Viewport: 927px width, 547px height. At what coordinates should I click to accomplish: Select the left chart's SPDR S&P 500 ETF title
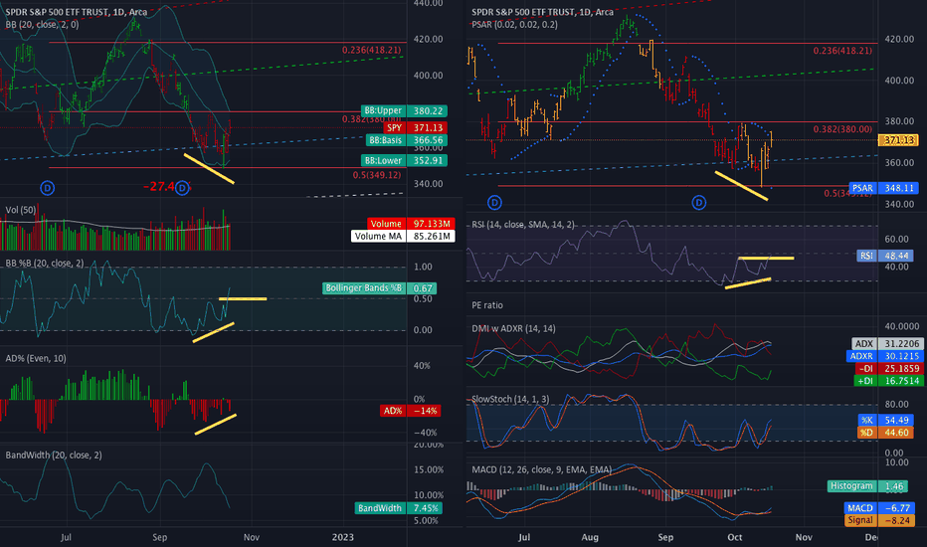[77, 12]
